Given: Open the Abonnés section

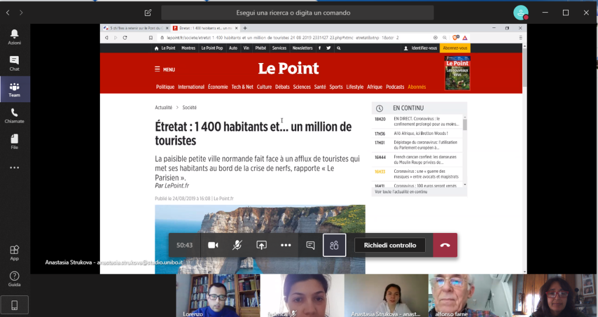Looking at the screenshot, I should click(417, 87).
